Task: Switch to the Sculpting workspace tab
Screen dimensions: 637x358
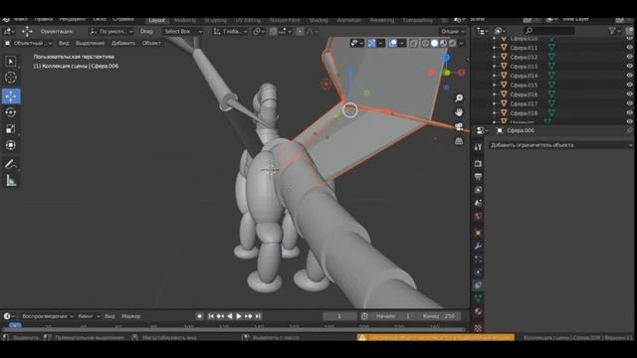Action: [216, 20]
